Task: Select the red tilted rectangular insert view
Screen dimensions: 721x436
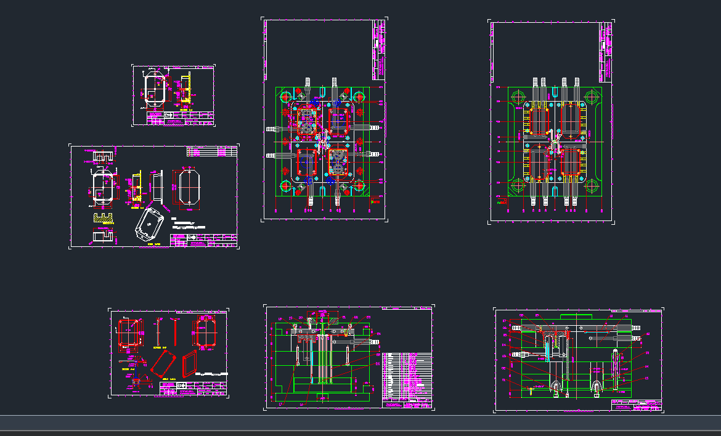Action: point(163,363)
